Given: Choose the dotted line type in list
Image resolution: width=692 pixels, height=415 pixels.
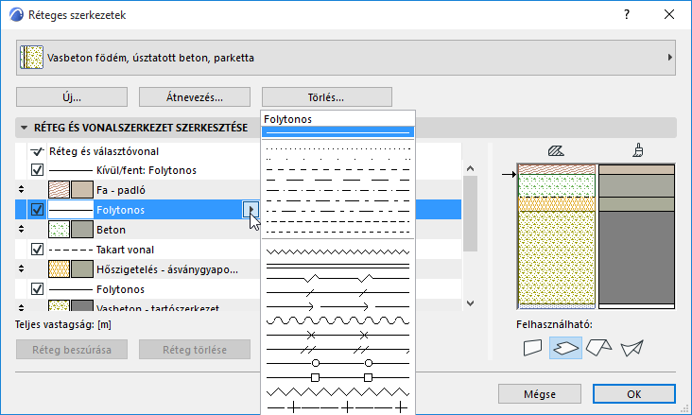Looking at the screenshot, I should pyautogui.click(x=339, y=149).
